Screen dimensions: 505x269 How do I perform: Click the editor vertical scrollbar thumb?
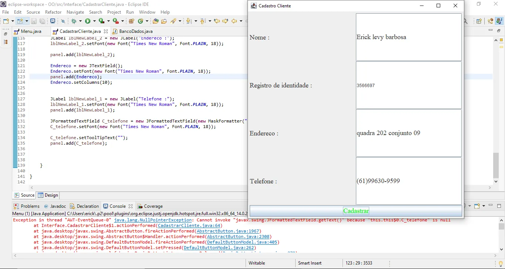point(496,165)
